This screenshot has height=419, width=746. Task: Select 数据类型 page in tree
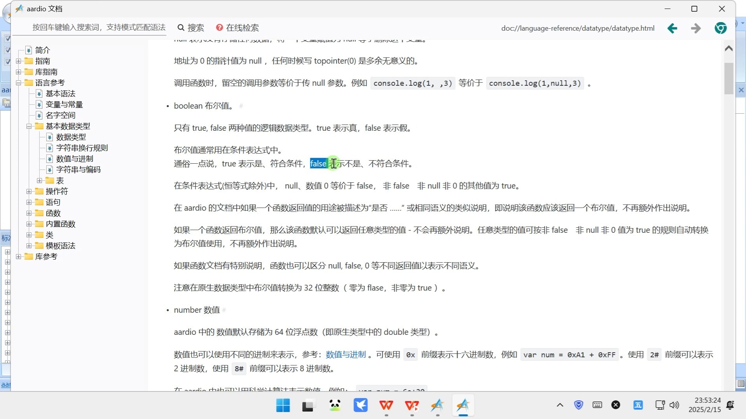pos(71,137)
